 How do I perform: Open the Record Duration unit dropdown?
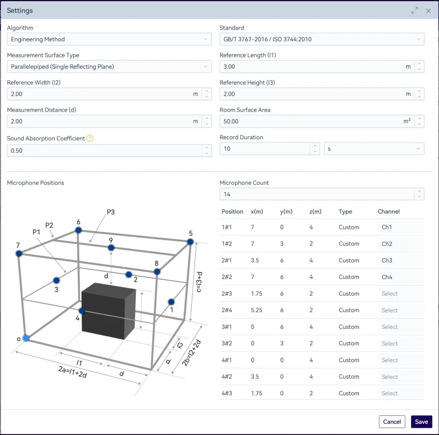[x=374, y=149]
